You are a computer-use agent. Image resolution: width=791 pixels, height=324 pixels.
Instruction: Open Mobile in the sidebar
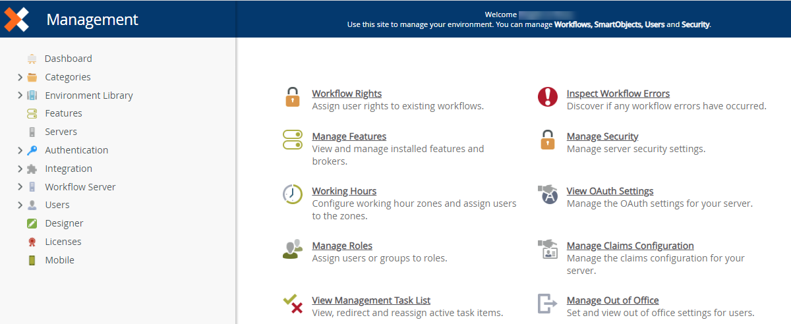[x=59, y=260]
